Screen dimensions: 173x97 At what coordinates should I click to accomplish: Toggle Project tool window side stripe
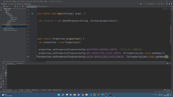[1, 8]
